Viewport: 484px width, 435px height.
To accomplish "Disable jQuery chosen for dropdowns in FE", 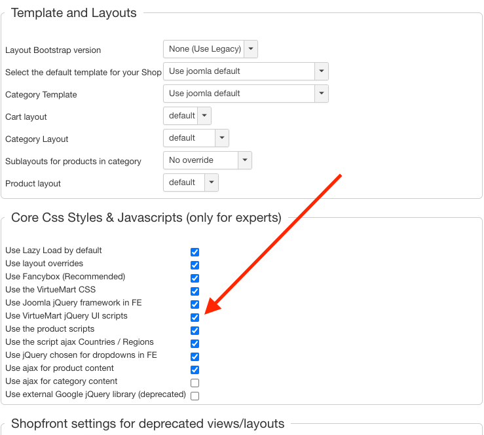I will (195, 357).
